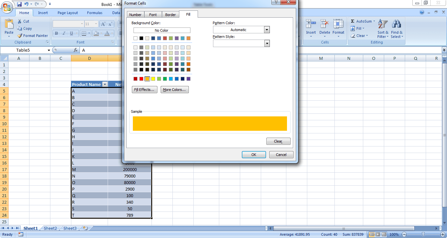Select column M header
Screen dimensions: 447x238
click(x=321, y=59)
